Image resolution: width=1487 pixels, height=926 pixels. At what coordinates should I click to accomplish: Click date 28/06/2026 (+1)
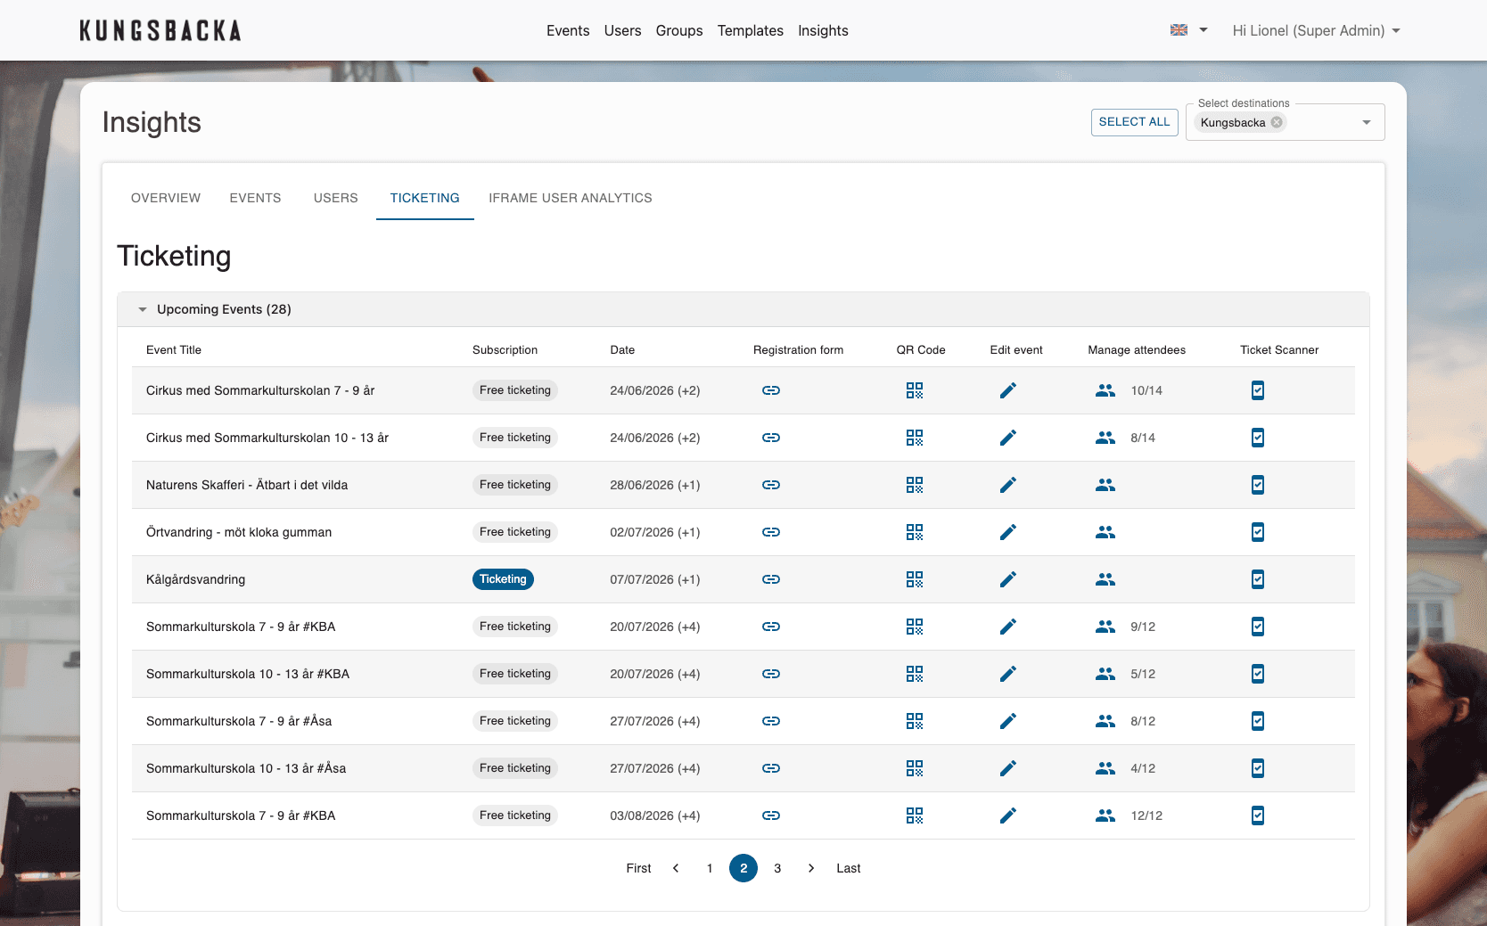point(655,485)
